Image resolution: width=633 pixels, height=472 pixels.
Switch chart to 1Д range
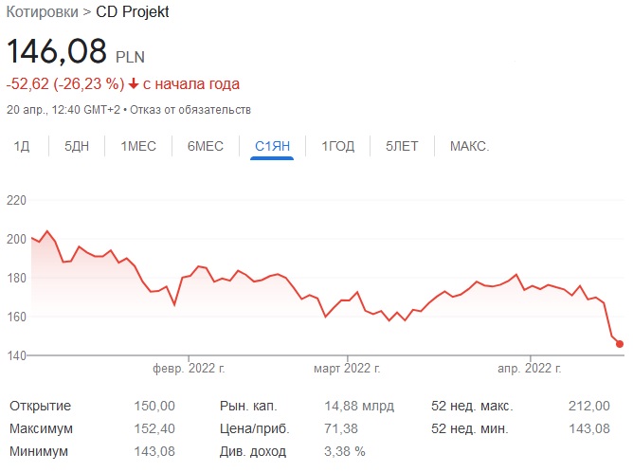(x=22, y=146)
